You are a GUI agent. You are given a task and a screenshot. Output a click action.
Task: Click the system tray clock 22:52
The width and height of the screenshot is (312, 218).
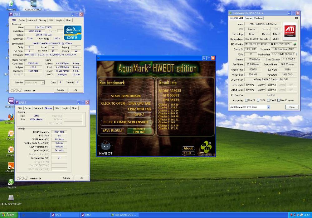click(x=307, y=215)
